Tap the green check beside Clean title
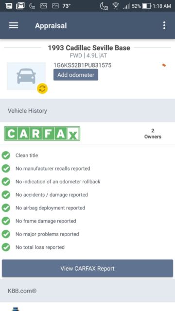This screenshot has width=175, height=311. click(6, 155)
